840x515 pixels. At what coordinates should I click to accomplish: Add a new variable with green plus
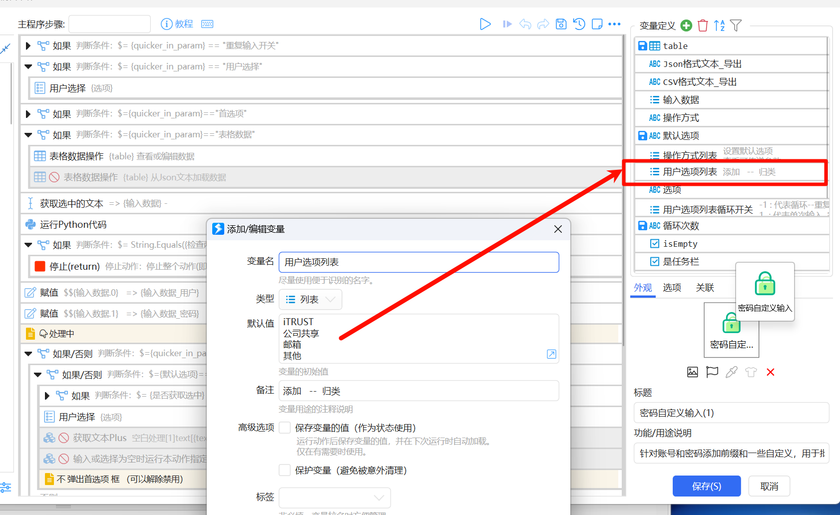pyautogui.click(x=686, y=25)
